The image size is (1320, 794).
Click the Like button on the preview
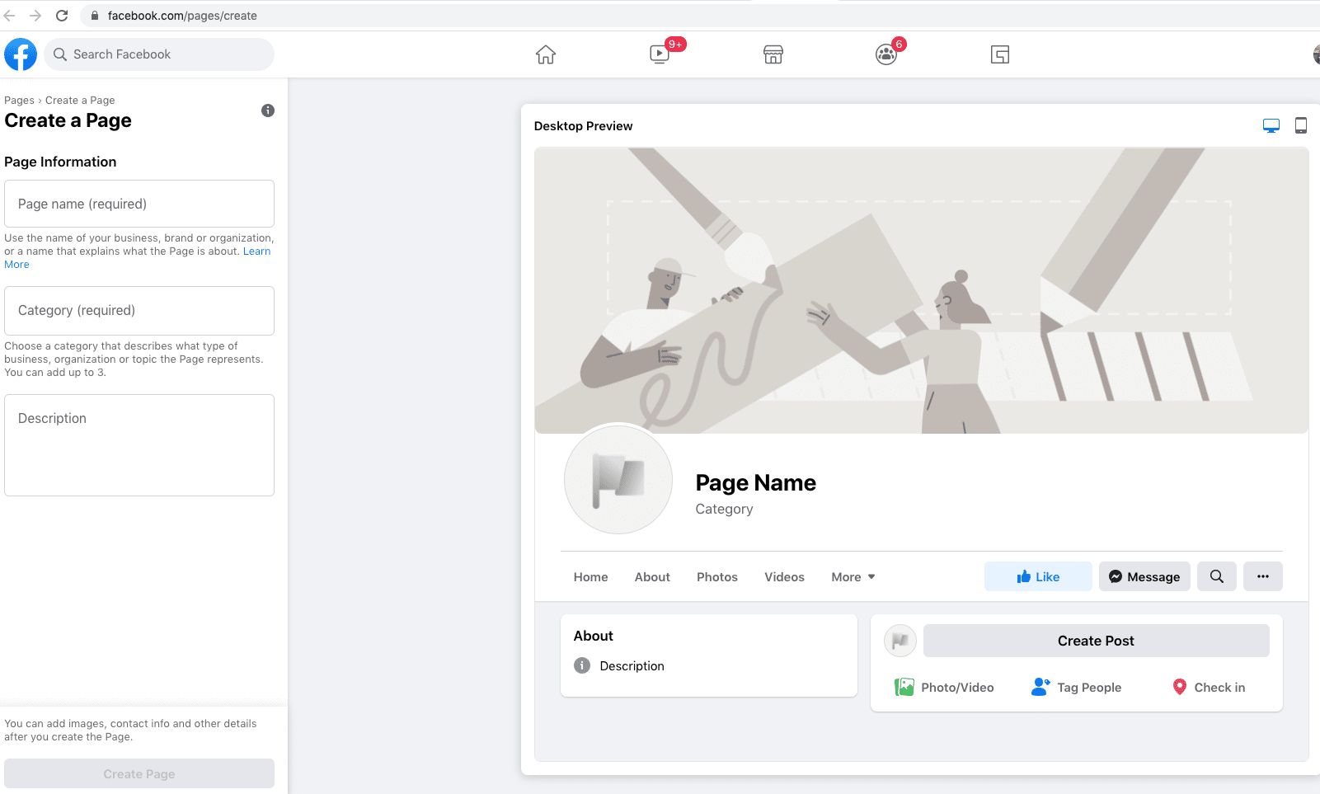click(1037, 576)
